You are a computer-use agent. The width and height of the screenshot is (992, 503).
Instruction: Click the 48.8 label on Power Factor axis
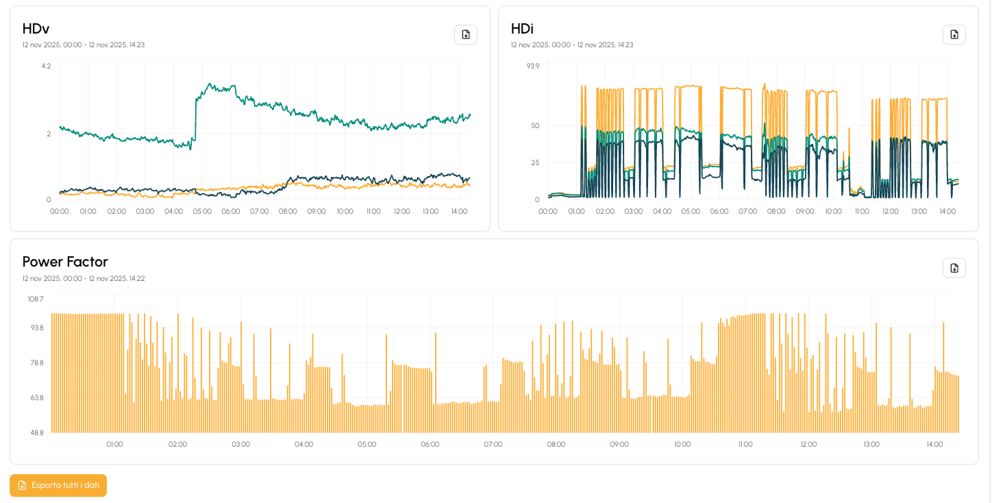tap(36, 432)
